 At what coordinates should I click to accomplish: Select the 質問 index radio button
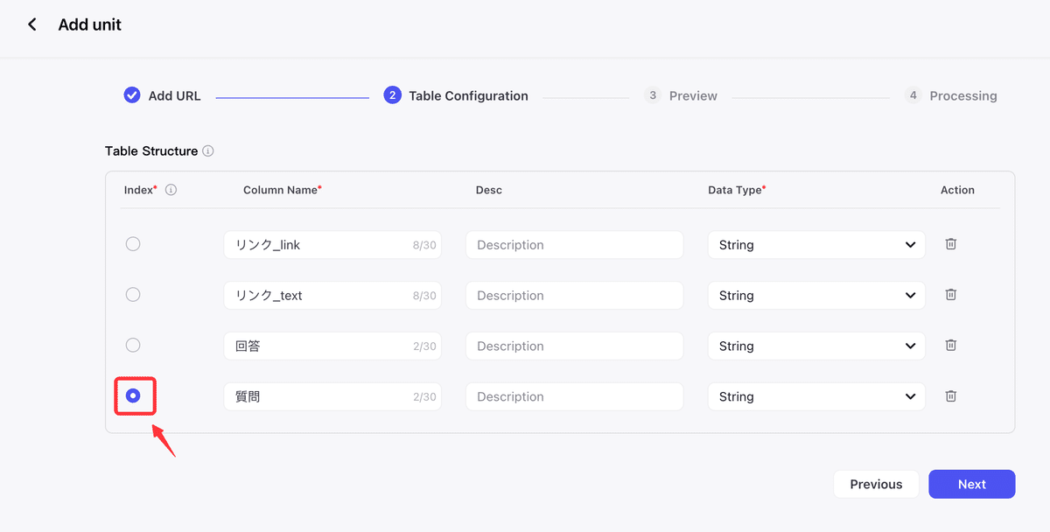click(133, 396)
